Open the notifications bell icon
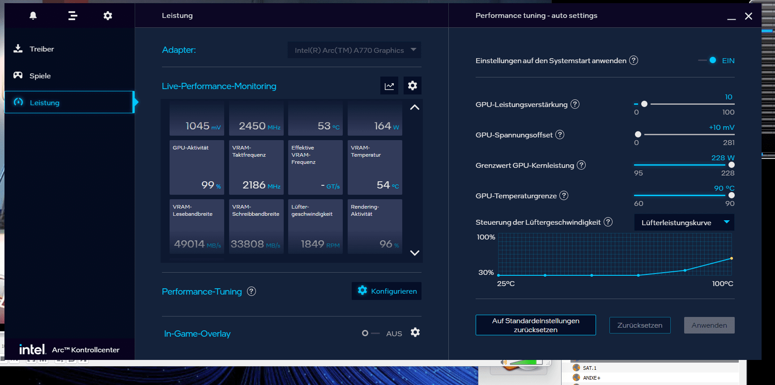This screenshot has width=775, height=385. click(33, 16)
